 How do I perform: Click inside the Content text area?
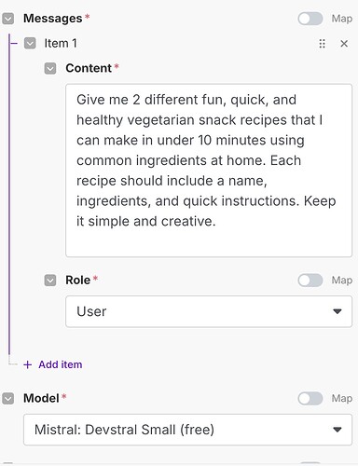[x=209, y=171]
